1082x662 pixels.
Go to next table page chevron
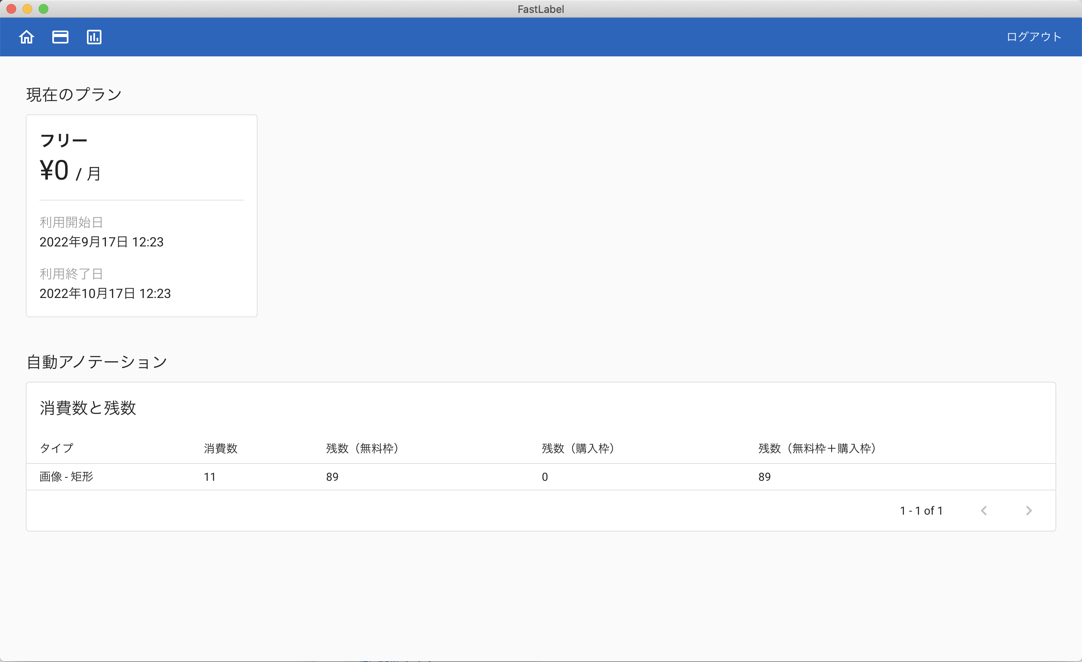point(1028,511)
